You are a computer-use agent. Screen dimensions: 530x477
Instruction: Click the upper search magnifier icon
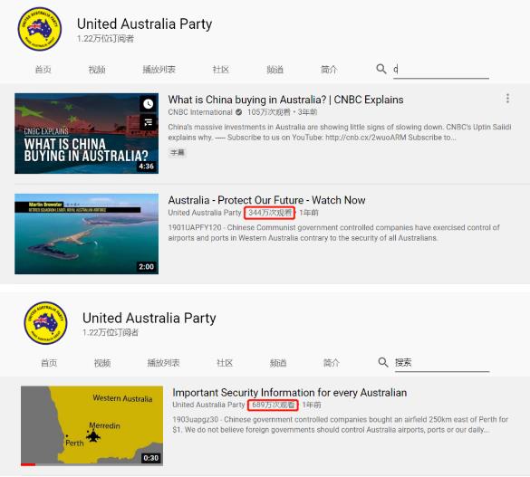[381, 69]
